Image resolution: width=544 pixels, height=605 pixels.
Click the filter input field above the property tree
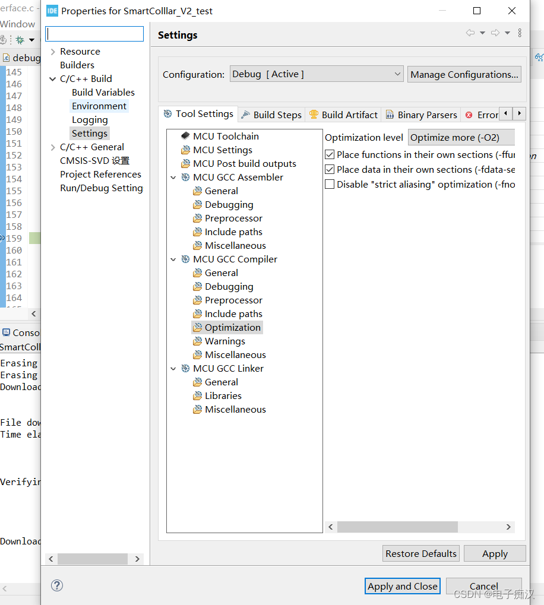pyautogui.click(x=94, y=33)
